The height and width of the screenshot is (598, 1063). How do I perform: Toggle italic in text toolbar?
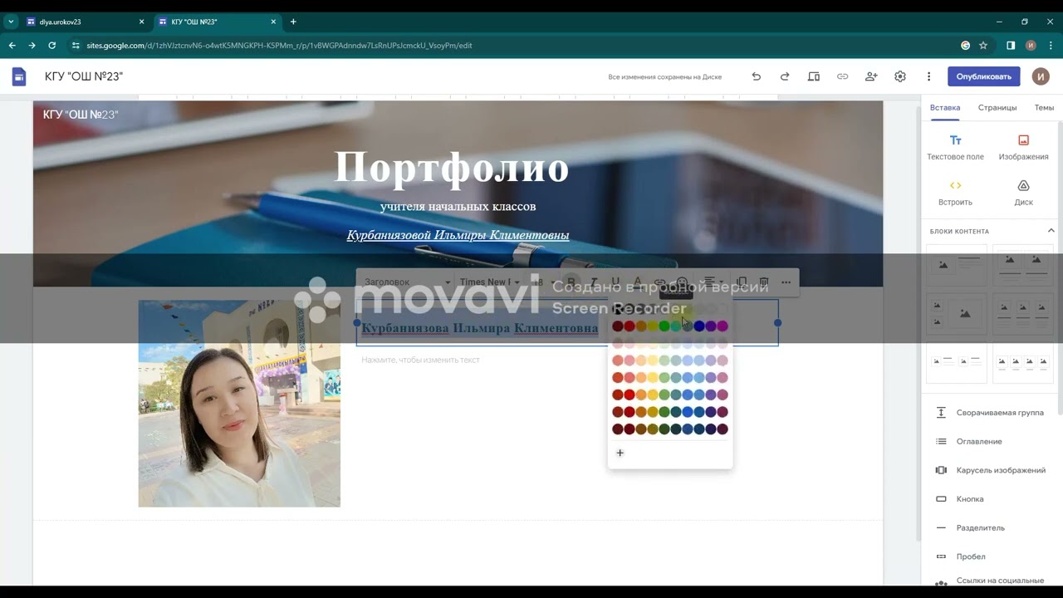point(593,282)
